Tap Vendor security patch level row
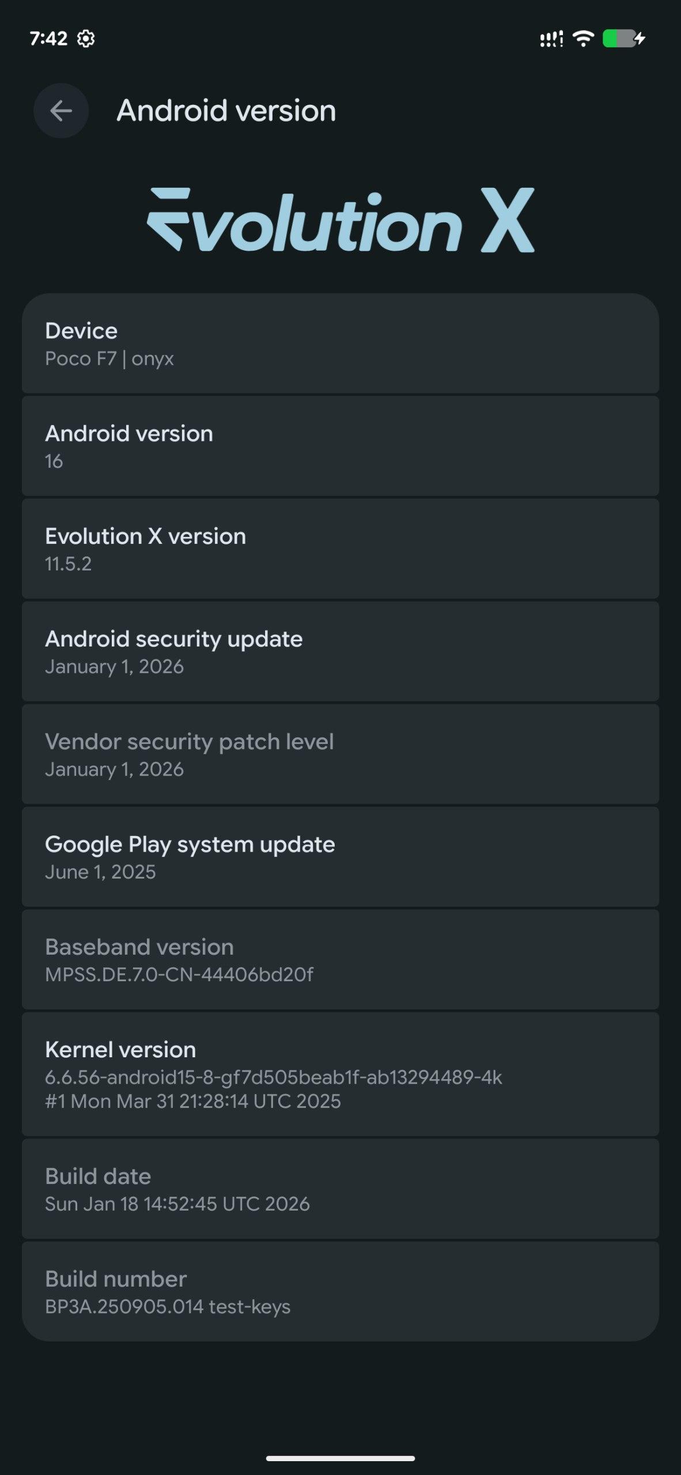The height and width of the screenshot is (1475, 681). click(340, 754)
